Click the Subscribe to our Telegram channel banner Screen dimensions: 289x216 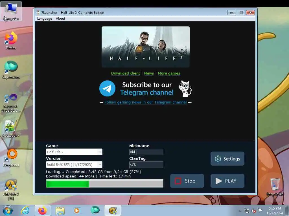tap(146, 89)
